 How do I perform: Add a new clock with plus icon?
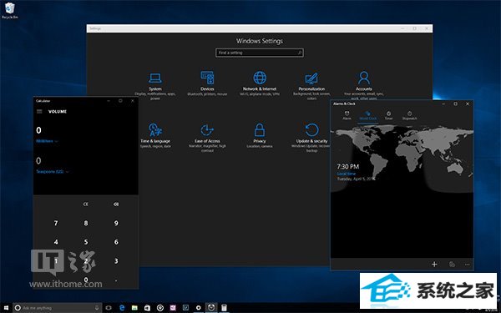point(434,264)
